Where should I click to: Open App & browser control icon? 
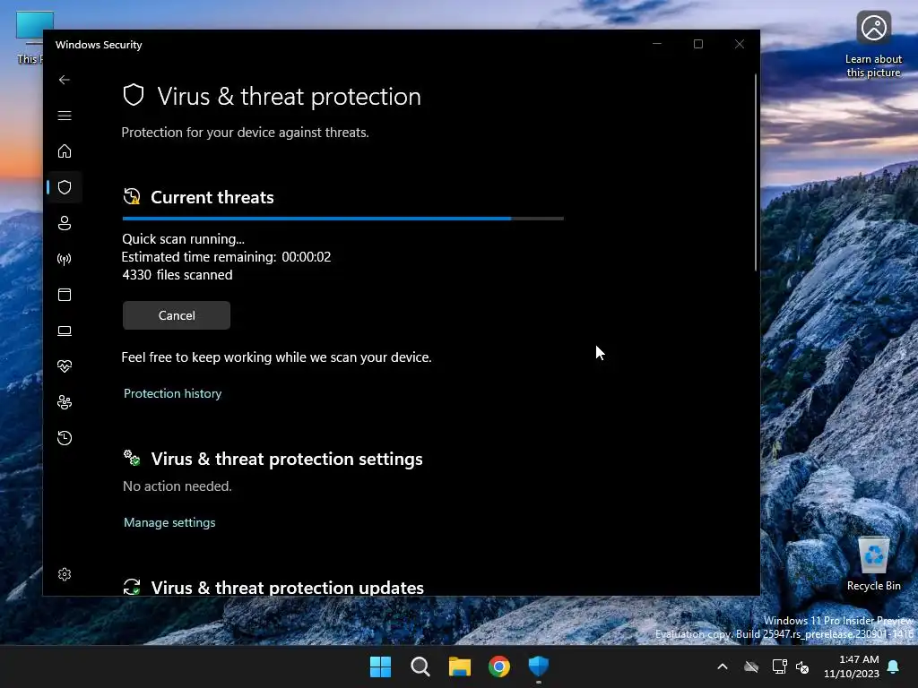(65, 295)
